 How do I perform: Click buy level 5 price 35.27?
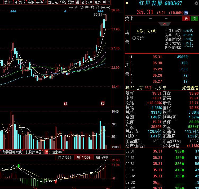coord(157,81)
